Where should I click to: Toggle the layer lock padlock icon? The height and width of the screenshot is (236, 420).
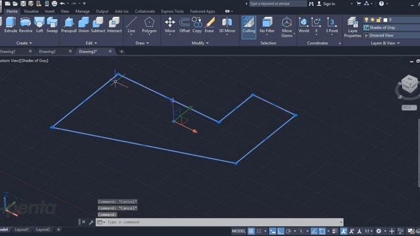pyautogui.click(x=379, y=20)
